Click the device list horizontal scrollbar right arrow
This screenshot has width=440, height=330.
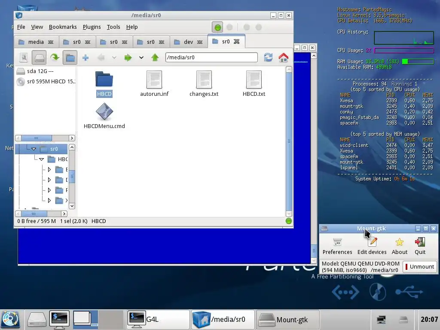point(72,138)
